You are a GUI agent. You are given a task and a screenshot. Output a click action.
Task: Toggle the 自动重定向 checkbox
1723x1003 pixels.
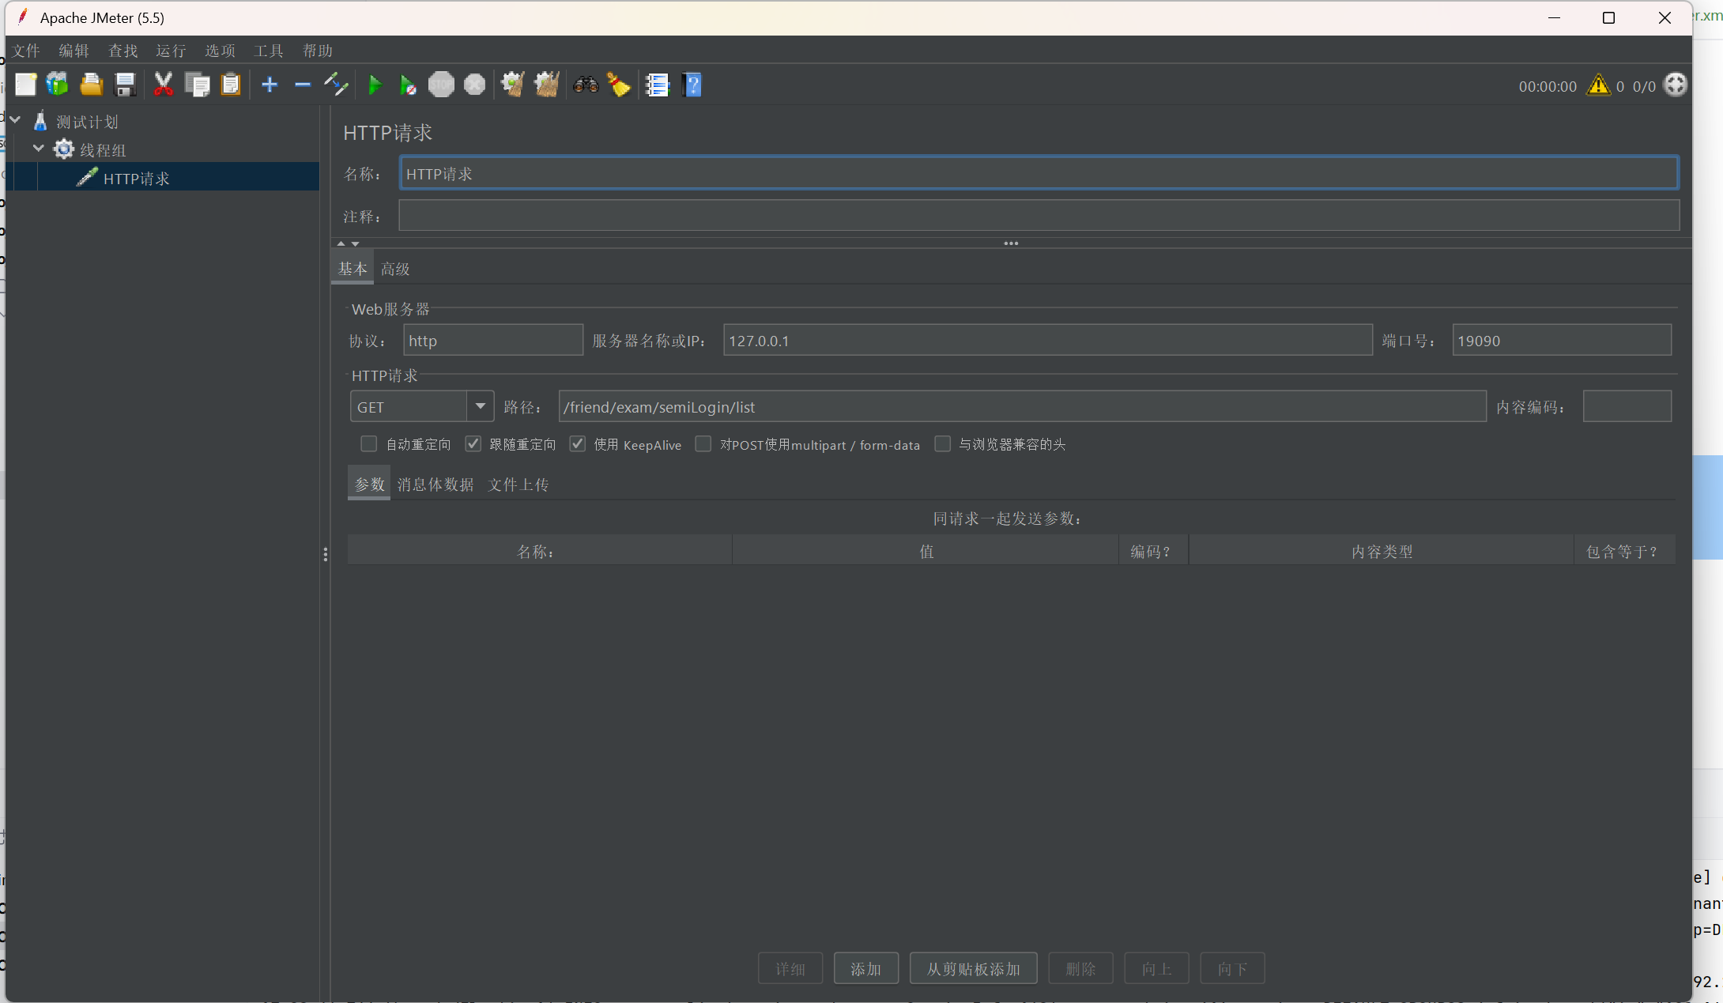(368, 444)
